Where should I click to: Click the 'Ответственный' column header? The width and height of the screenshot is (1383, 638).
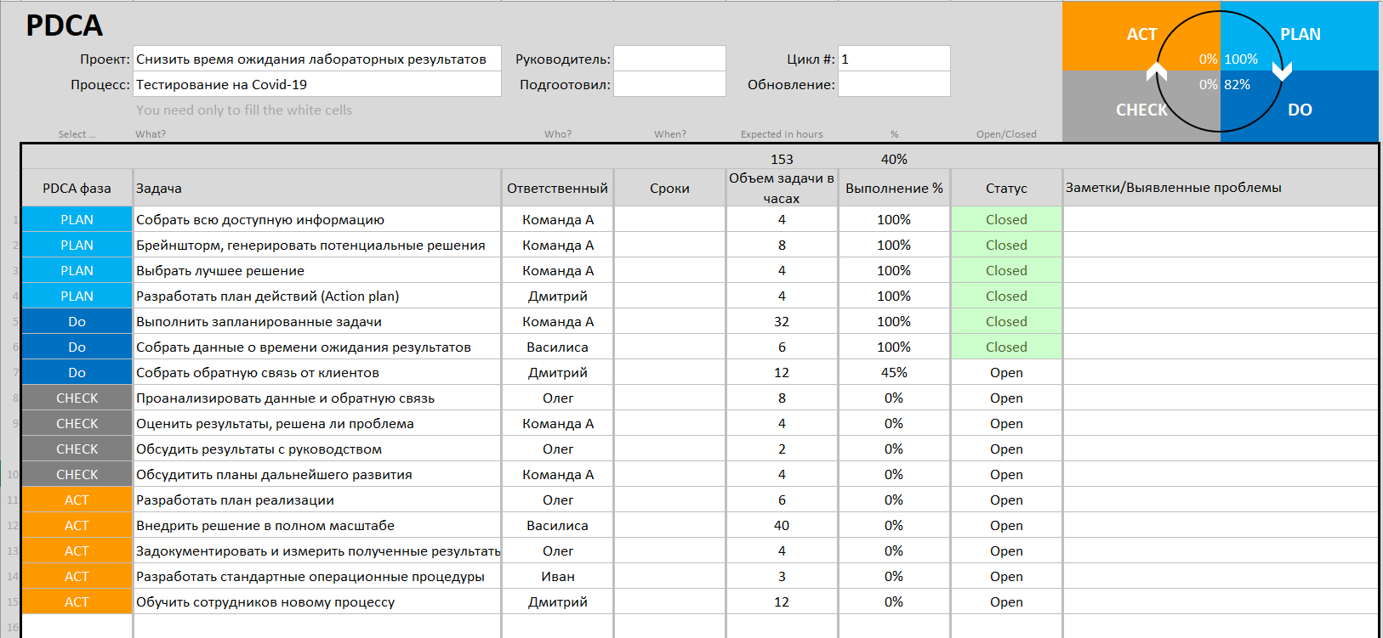(x=557, y=188)
